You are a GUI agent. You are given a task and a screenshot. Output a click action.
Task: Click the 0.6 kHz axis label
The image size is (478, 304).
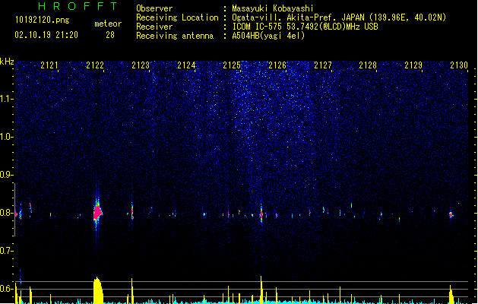click(5, 289)
